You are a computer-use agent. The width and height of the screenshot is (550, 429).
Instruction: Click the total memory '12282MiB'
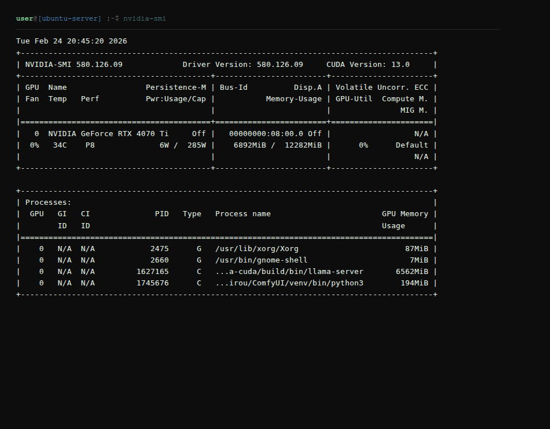click(x=303, y=145)
